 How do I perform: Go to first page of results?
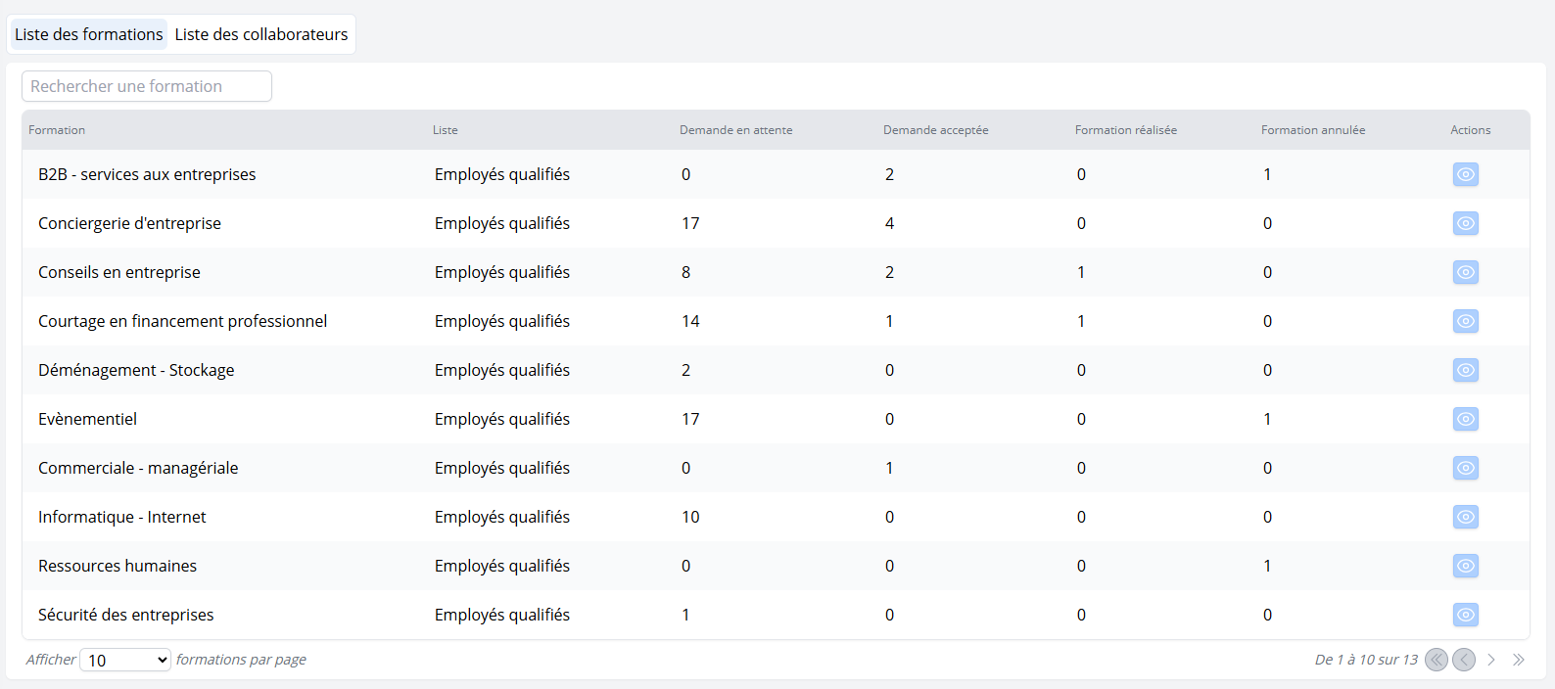pyautogui.click(x=1436, y=660)
